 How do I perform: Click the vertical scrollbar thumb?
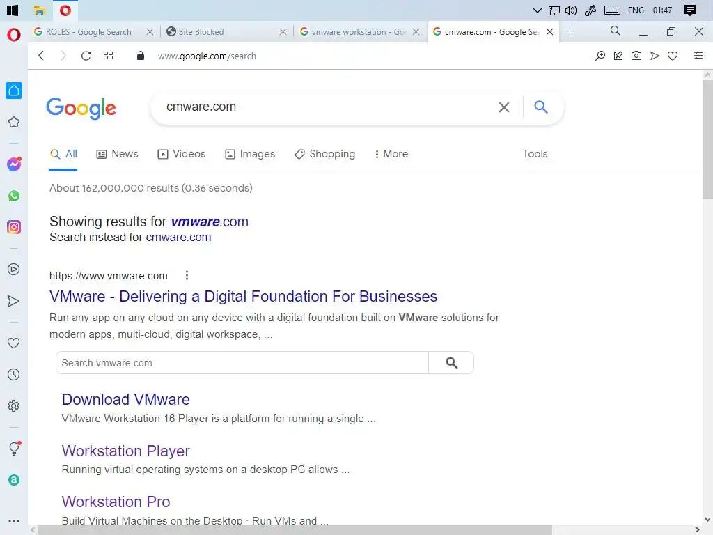coord(707,139)
